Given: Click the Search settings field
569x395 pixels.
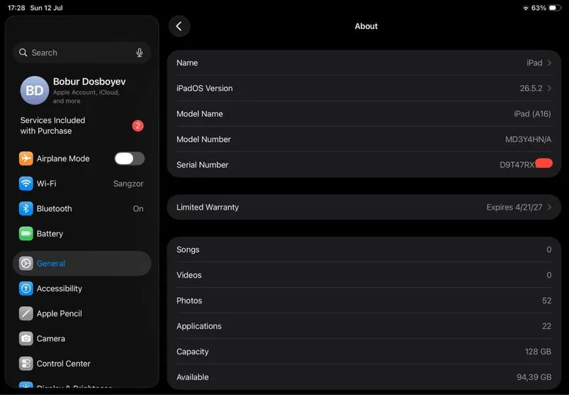Looking at the screenshot, I should (82, 53).
